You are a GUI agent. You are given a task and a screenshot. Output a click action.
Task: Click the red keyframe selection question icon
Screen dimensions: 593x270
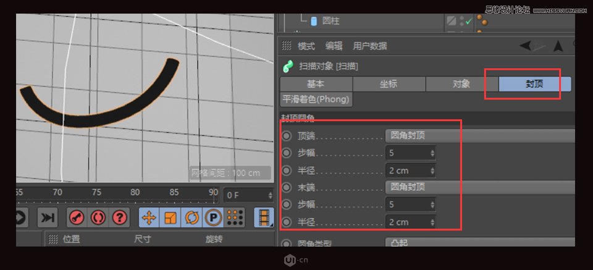119,217
